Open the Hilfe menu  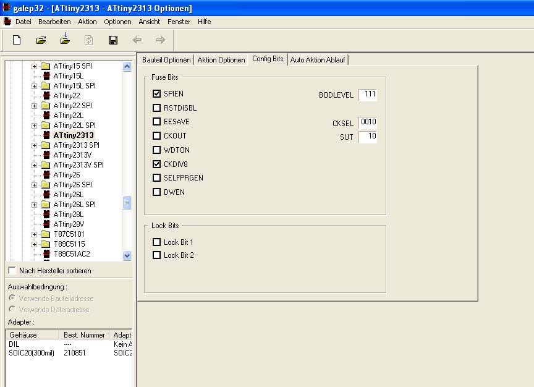[205, 22]
